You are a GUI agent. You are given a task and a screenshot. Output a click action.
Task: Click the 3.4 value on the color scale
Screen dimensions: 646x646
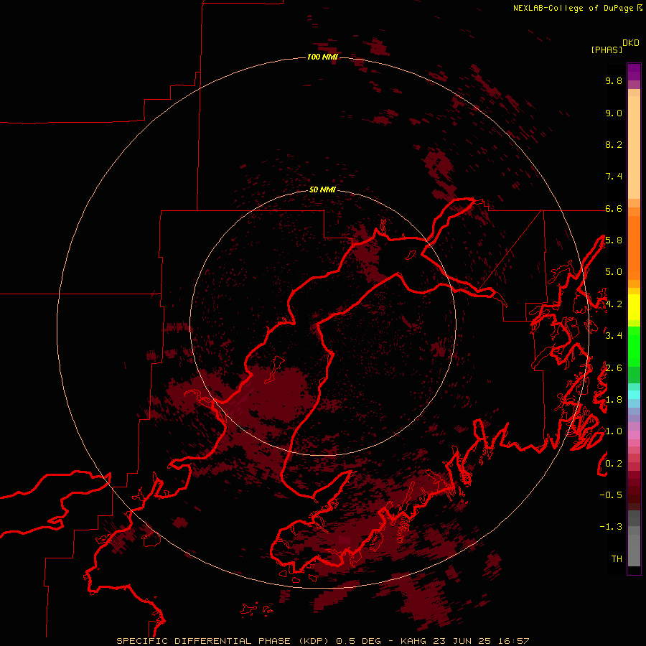614,336
